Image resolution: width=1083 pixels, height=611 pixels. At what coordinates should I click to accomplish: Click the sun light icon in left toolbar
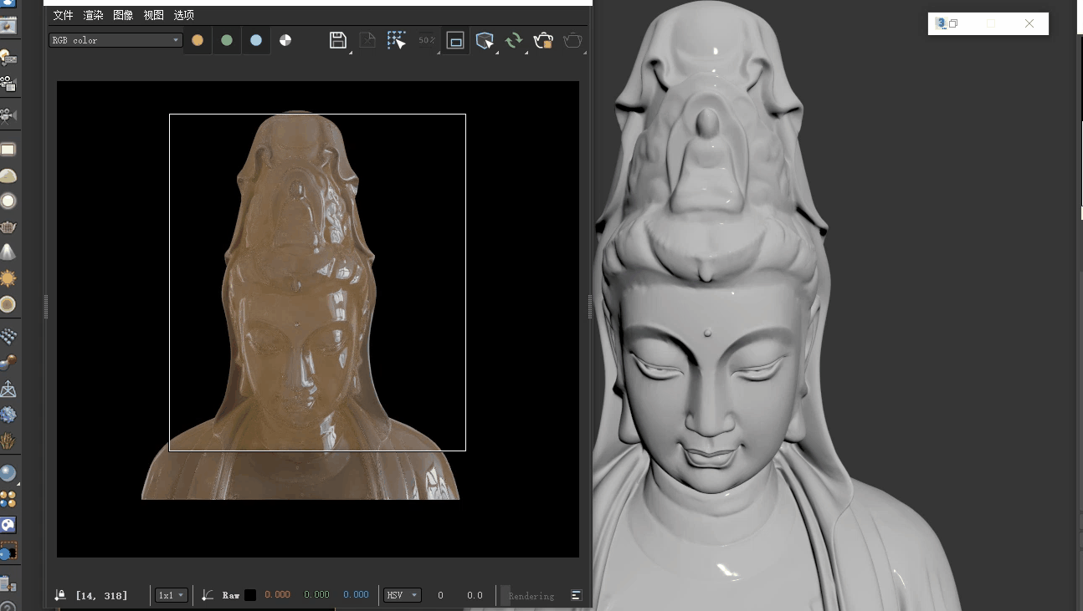point(8,278)
